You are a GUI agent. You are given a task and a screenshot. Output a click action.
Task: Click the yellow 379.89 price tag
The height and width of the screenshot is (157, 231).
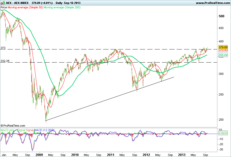click(x=223, y=47)
